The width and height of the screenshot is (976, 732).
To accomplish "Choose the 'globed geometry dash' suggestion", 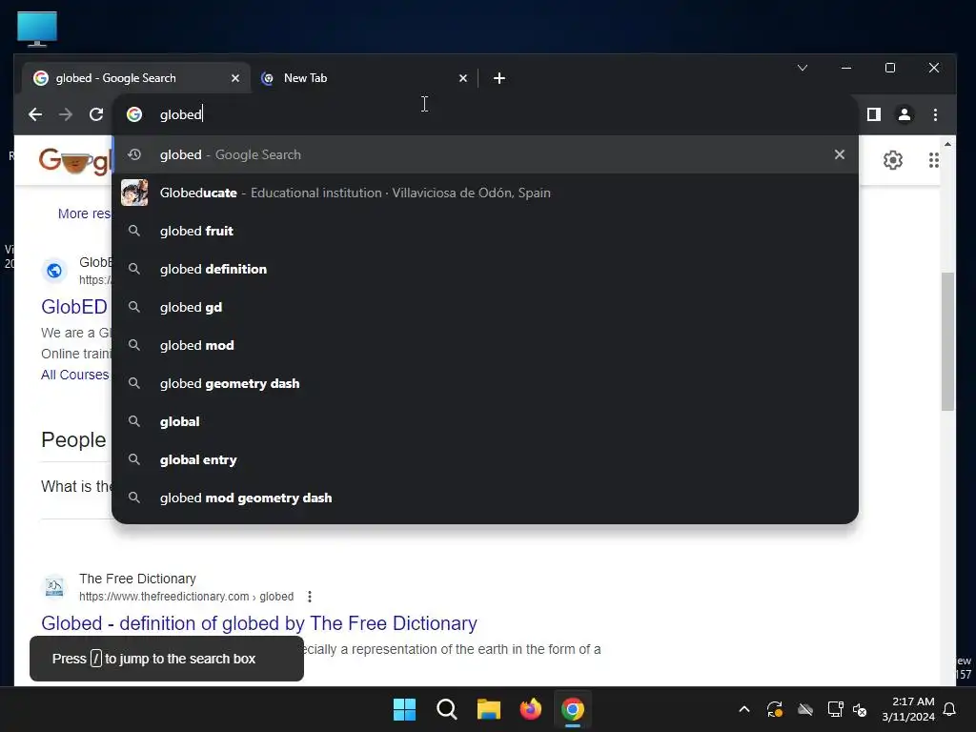I will [485, 383].
